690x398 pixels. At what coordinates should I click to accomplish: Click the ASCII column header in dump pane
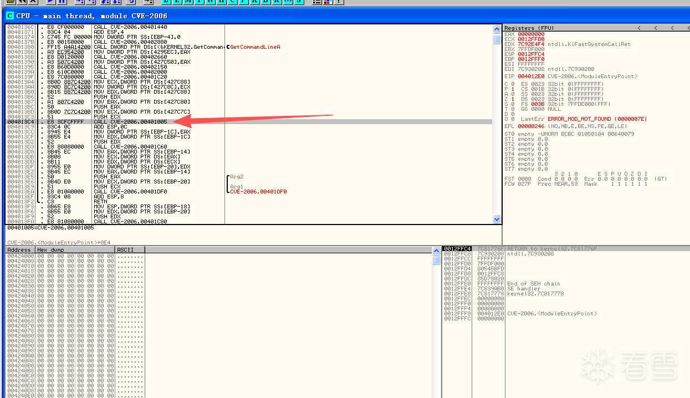point(130,250)
